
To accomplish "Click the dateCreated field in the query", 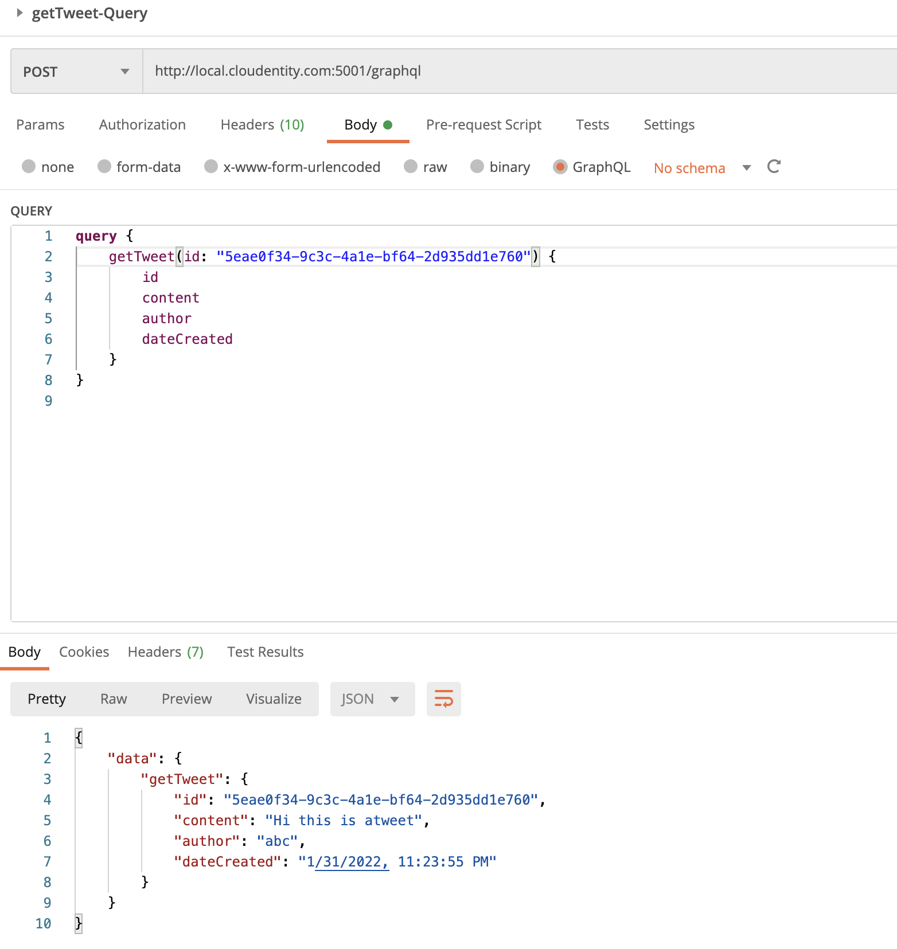I will point(188,339).
